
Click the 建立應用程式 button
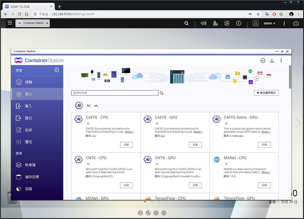tap(266, 93)
